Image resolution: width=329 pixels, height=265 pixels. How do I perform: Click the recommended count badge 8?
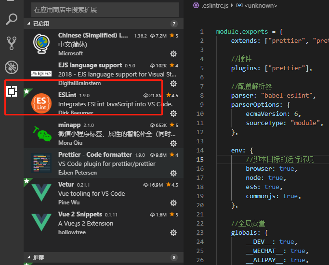pyautogui.click(x=174, y=257)
